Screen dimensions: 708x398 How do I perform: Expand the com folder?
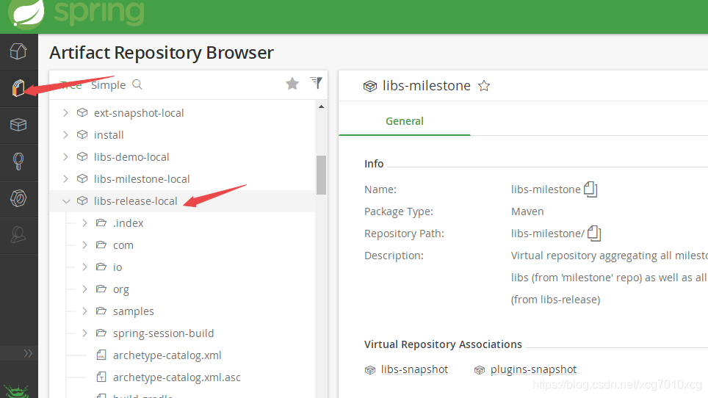(84, 245)
